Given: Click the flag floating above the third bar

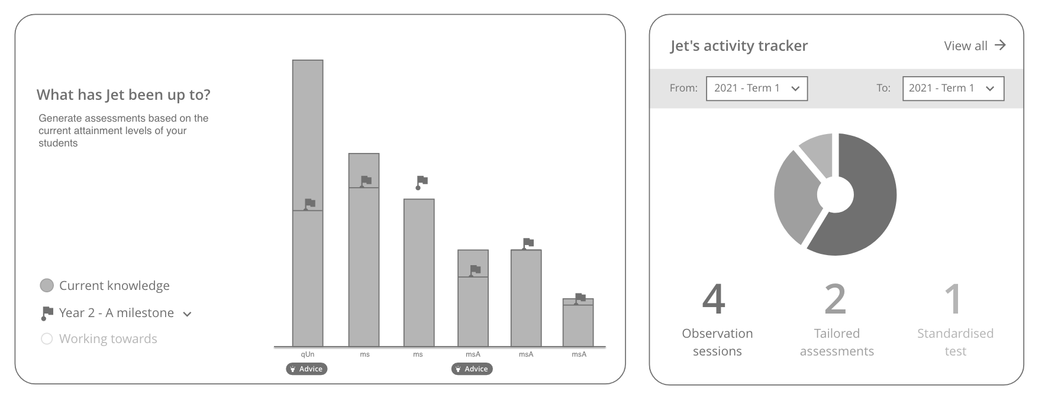Looking at the screenshot, I should pyautogui.click(x=421, y=181).
